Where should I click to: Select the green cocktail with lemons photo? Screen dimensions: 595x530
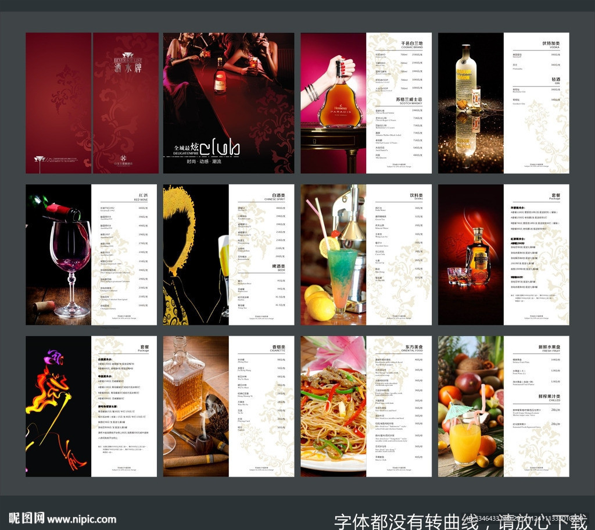334,255
